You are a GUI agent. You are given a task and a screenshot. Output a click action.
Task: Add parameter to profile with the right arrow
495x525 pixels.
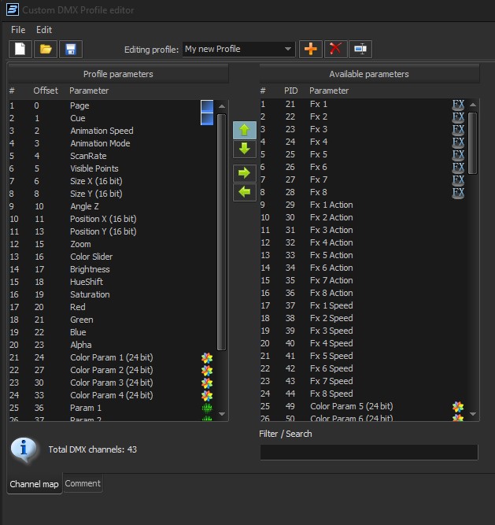(244, 172)
